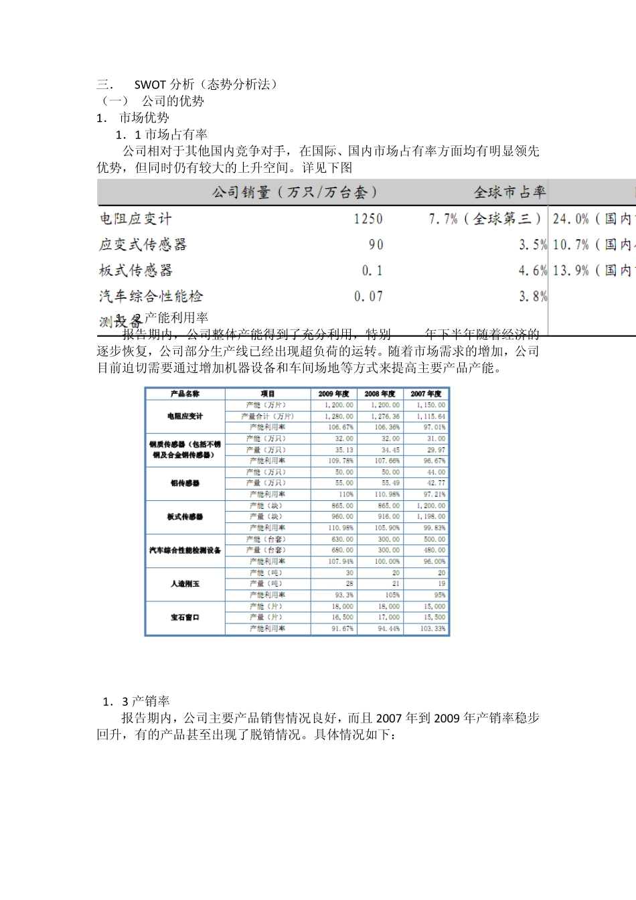636x900 pixels.
Task: Select the '应变式传感器' row label
Action: point(143,244)
